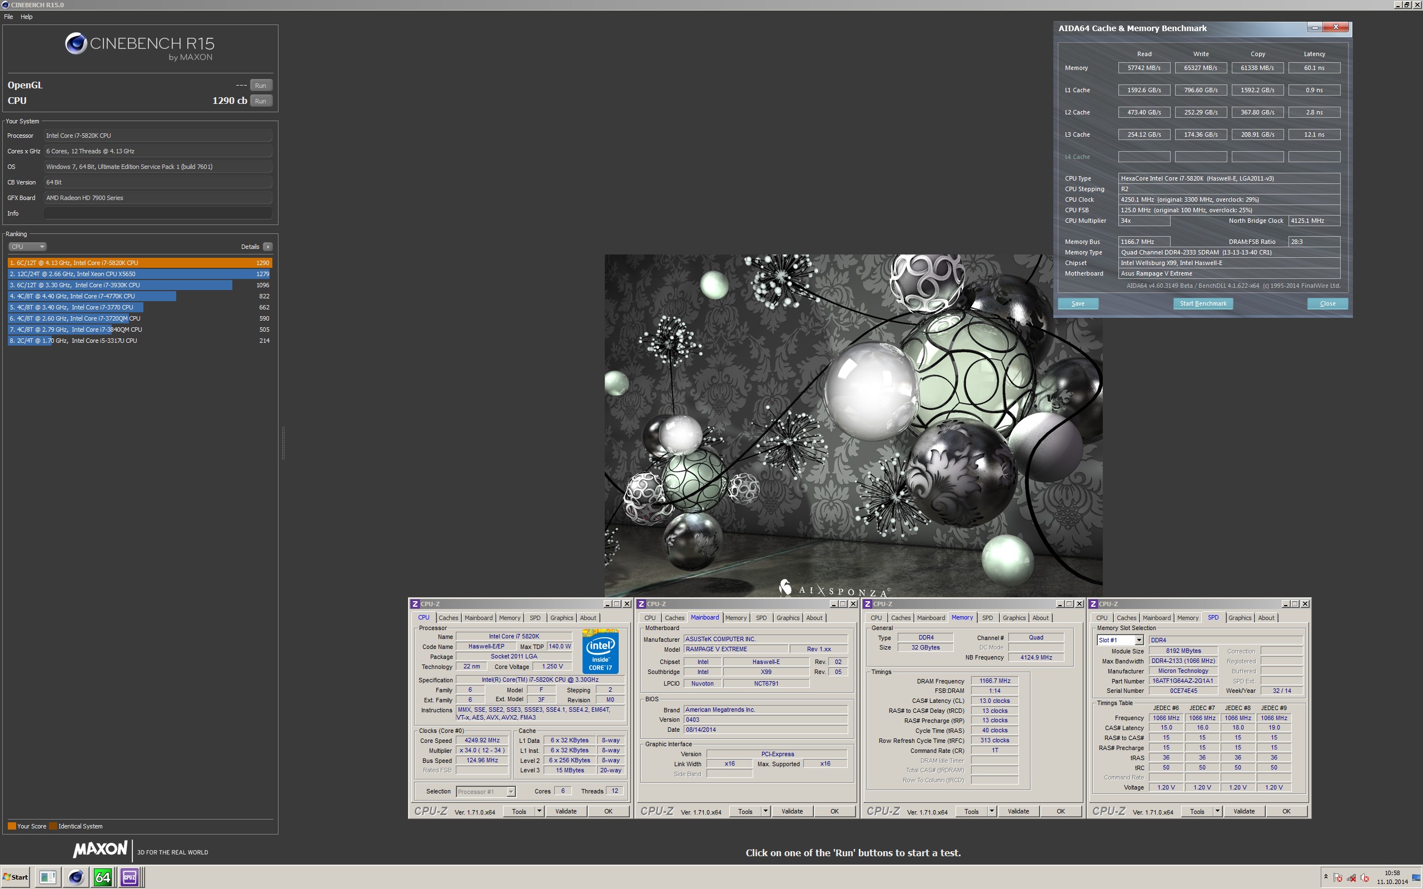The height and width of the screenshot is (889, 1423).
Task: Click the Memory Read 57742 MB/s value
Action: [1144, 68]
